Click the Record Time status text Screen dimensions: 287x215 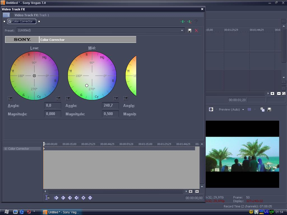[248, 206]
